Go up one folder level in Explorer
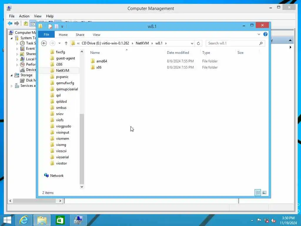This screenshot has width=301, height=226. coord(66,43)
